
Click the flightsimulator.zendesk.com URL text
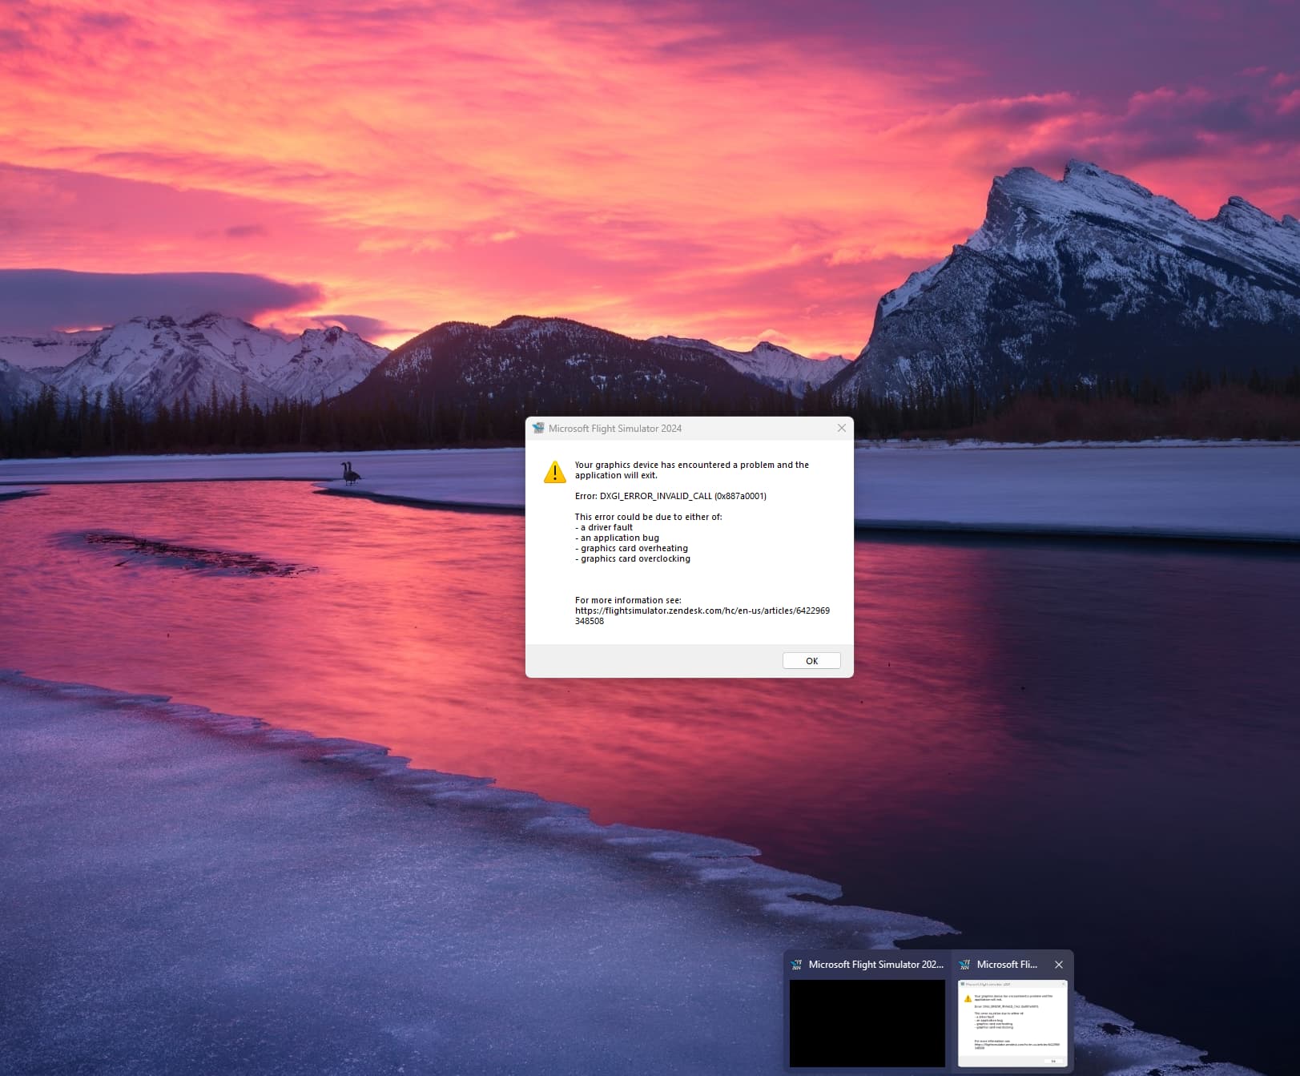702,615
